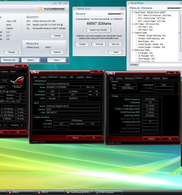Open Filtering & AA settings button
The image size is (182, 195).
[10, 60]
